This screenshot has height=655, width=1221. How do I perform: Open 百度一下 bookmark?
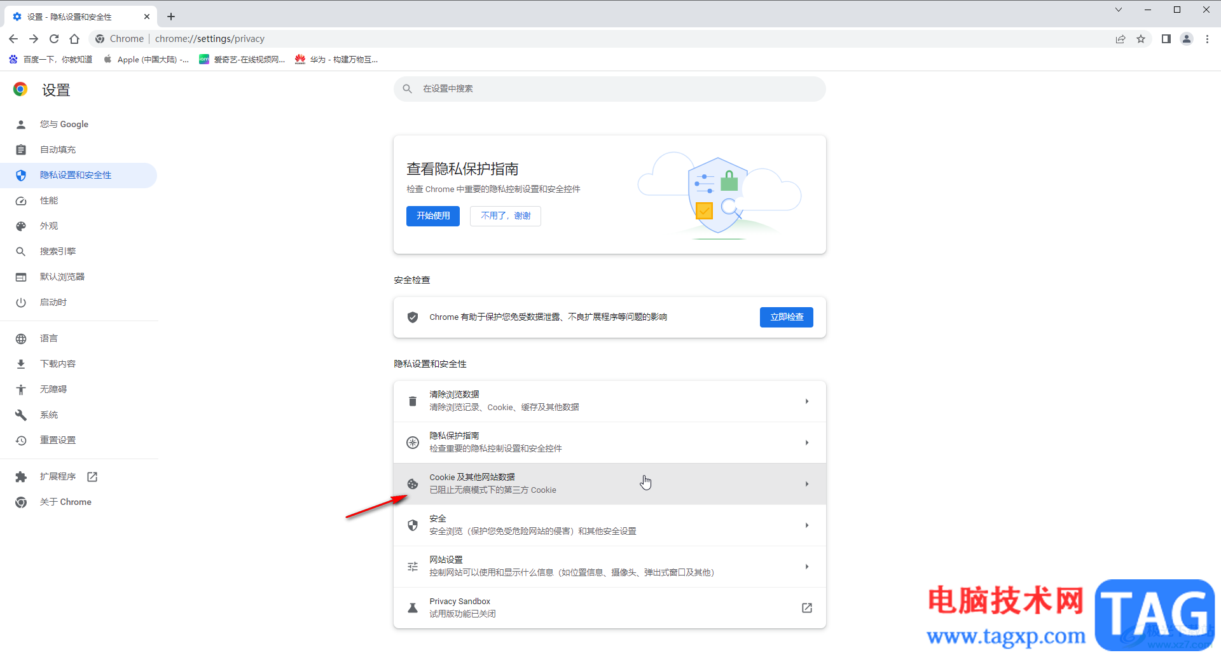tap(51, 59)
